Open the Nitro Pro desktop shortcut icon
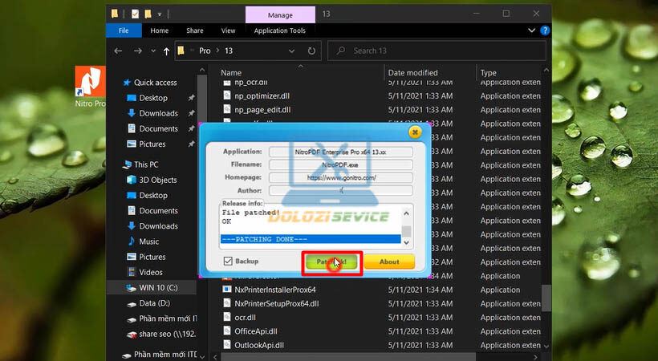The image size is (658, 361). (x=90, y=83)
